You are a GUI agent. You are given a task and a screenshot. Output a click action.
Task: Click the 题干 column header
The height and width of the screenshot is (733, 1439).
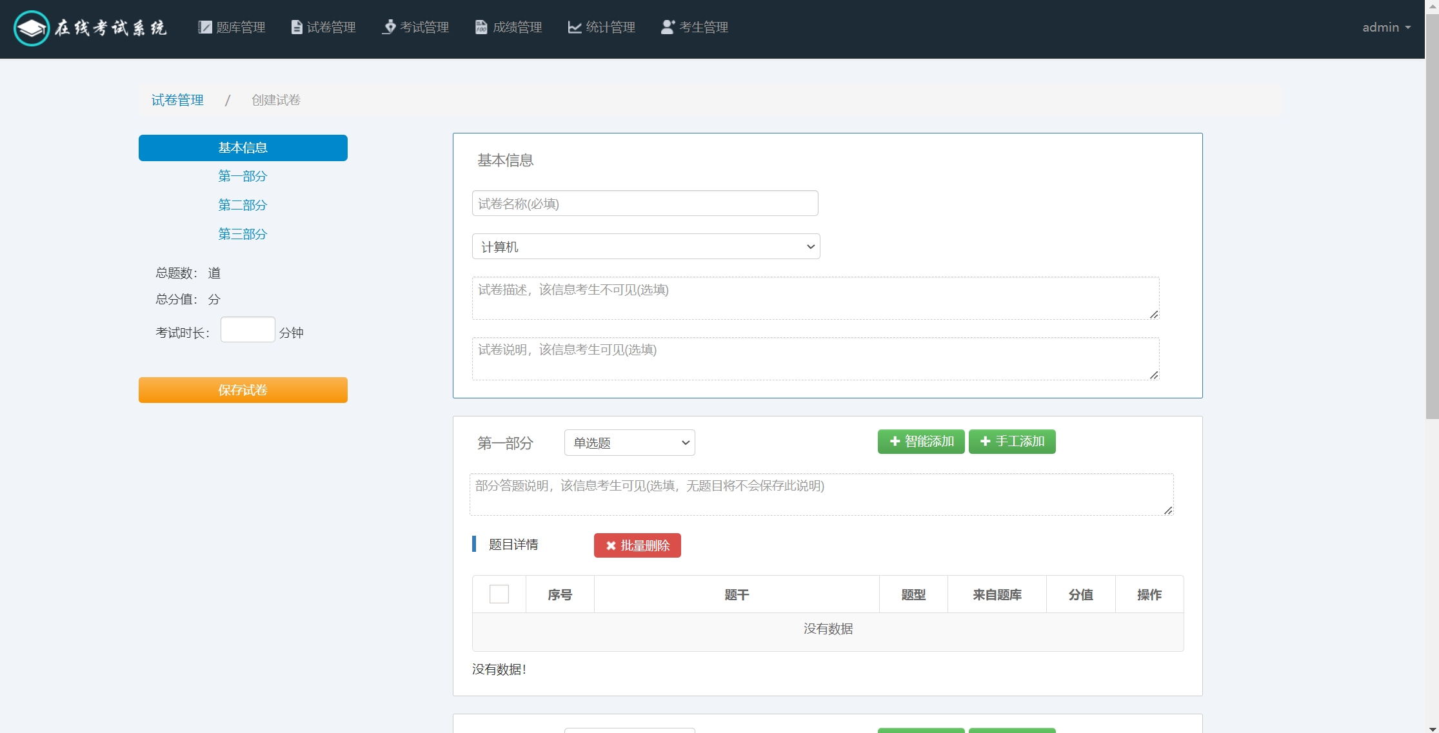[x=737, y=594]
